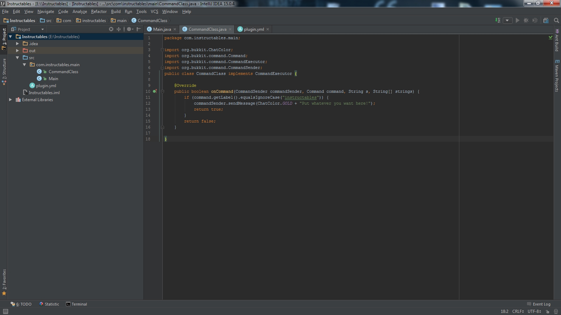561x315 pixels.
Task: Collapse the Instructables root tree node
Action: [x=11, y=36]
